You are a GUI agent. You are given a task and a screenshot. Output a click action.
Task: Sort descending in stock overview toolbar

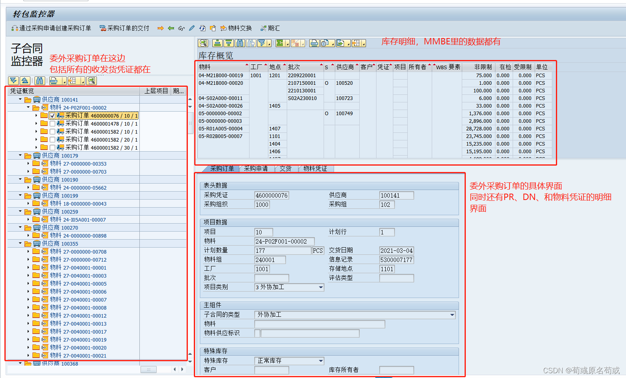click(229, 43)
